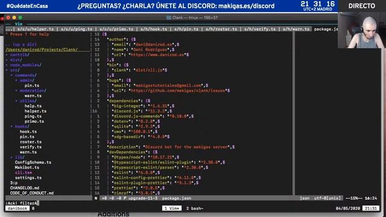This screenshot has width=386, height=217.
Task: Open Makibot.ts in the tree
Action: 27,168
